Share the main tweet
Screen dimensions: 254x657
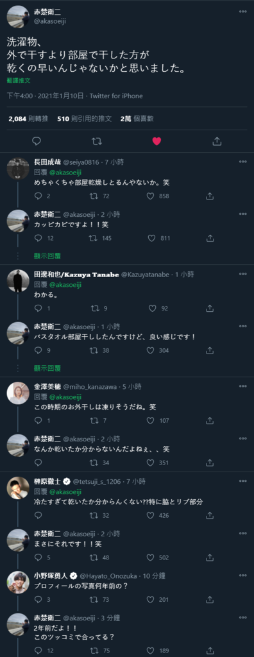217,141
